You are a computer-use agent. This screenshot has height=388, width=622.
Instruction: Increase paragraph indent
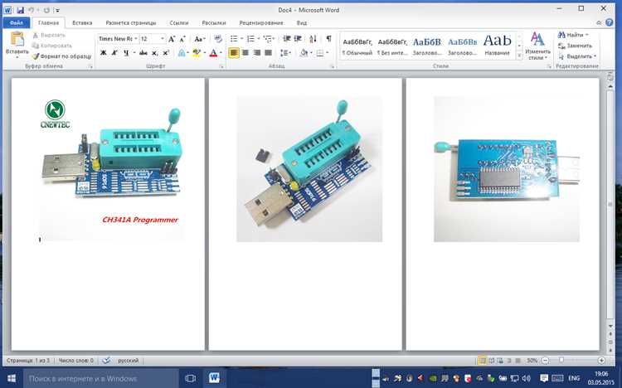click(x=298, y=39)
